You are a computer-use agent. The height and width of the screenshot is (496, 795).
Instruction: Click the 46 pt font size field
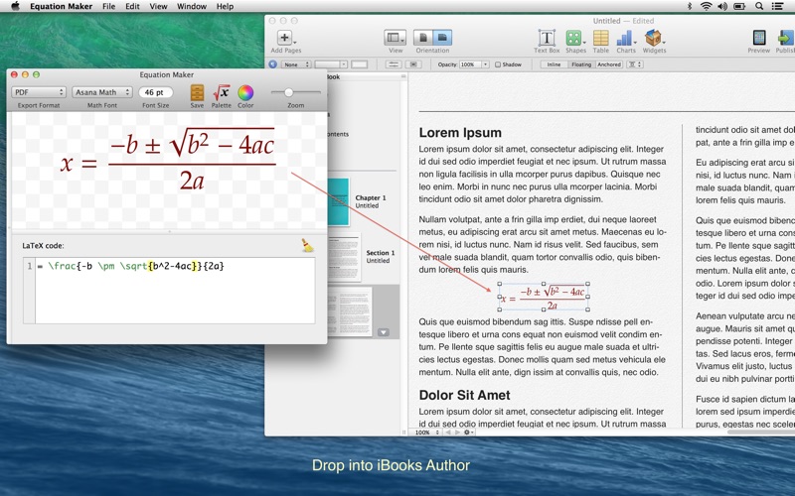(155, 92)
